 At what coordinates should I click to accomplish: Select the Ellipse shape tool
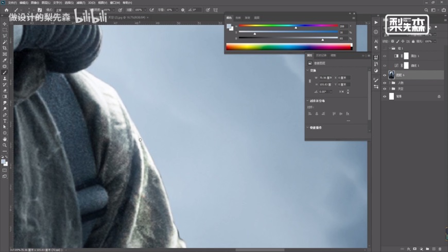coord(5,133)
